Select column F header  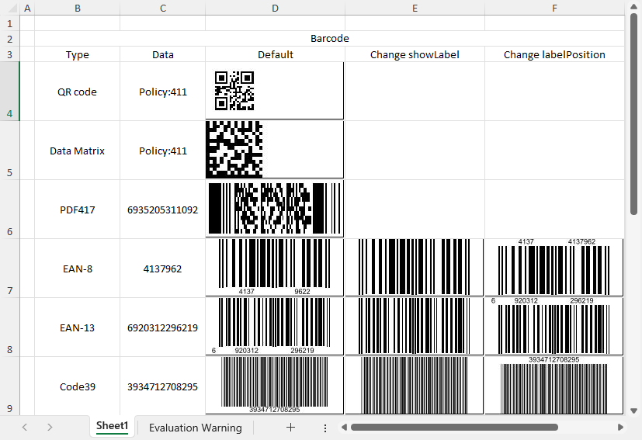click(x=554, y=8)
